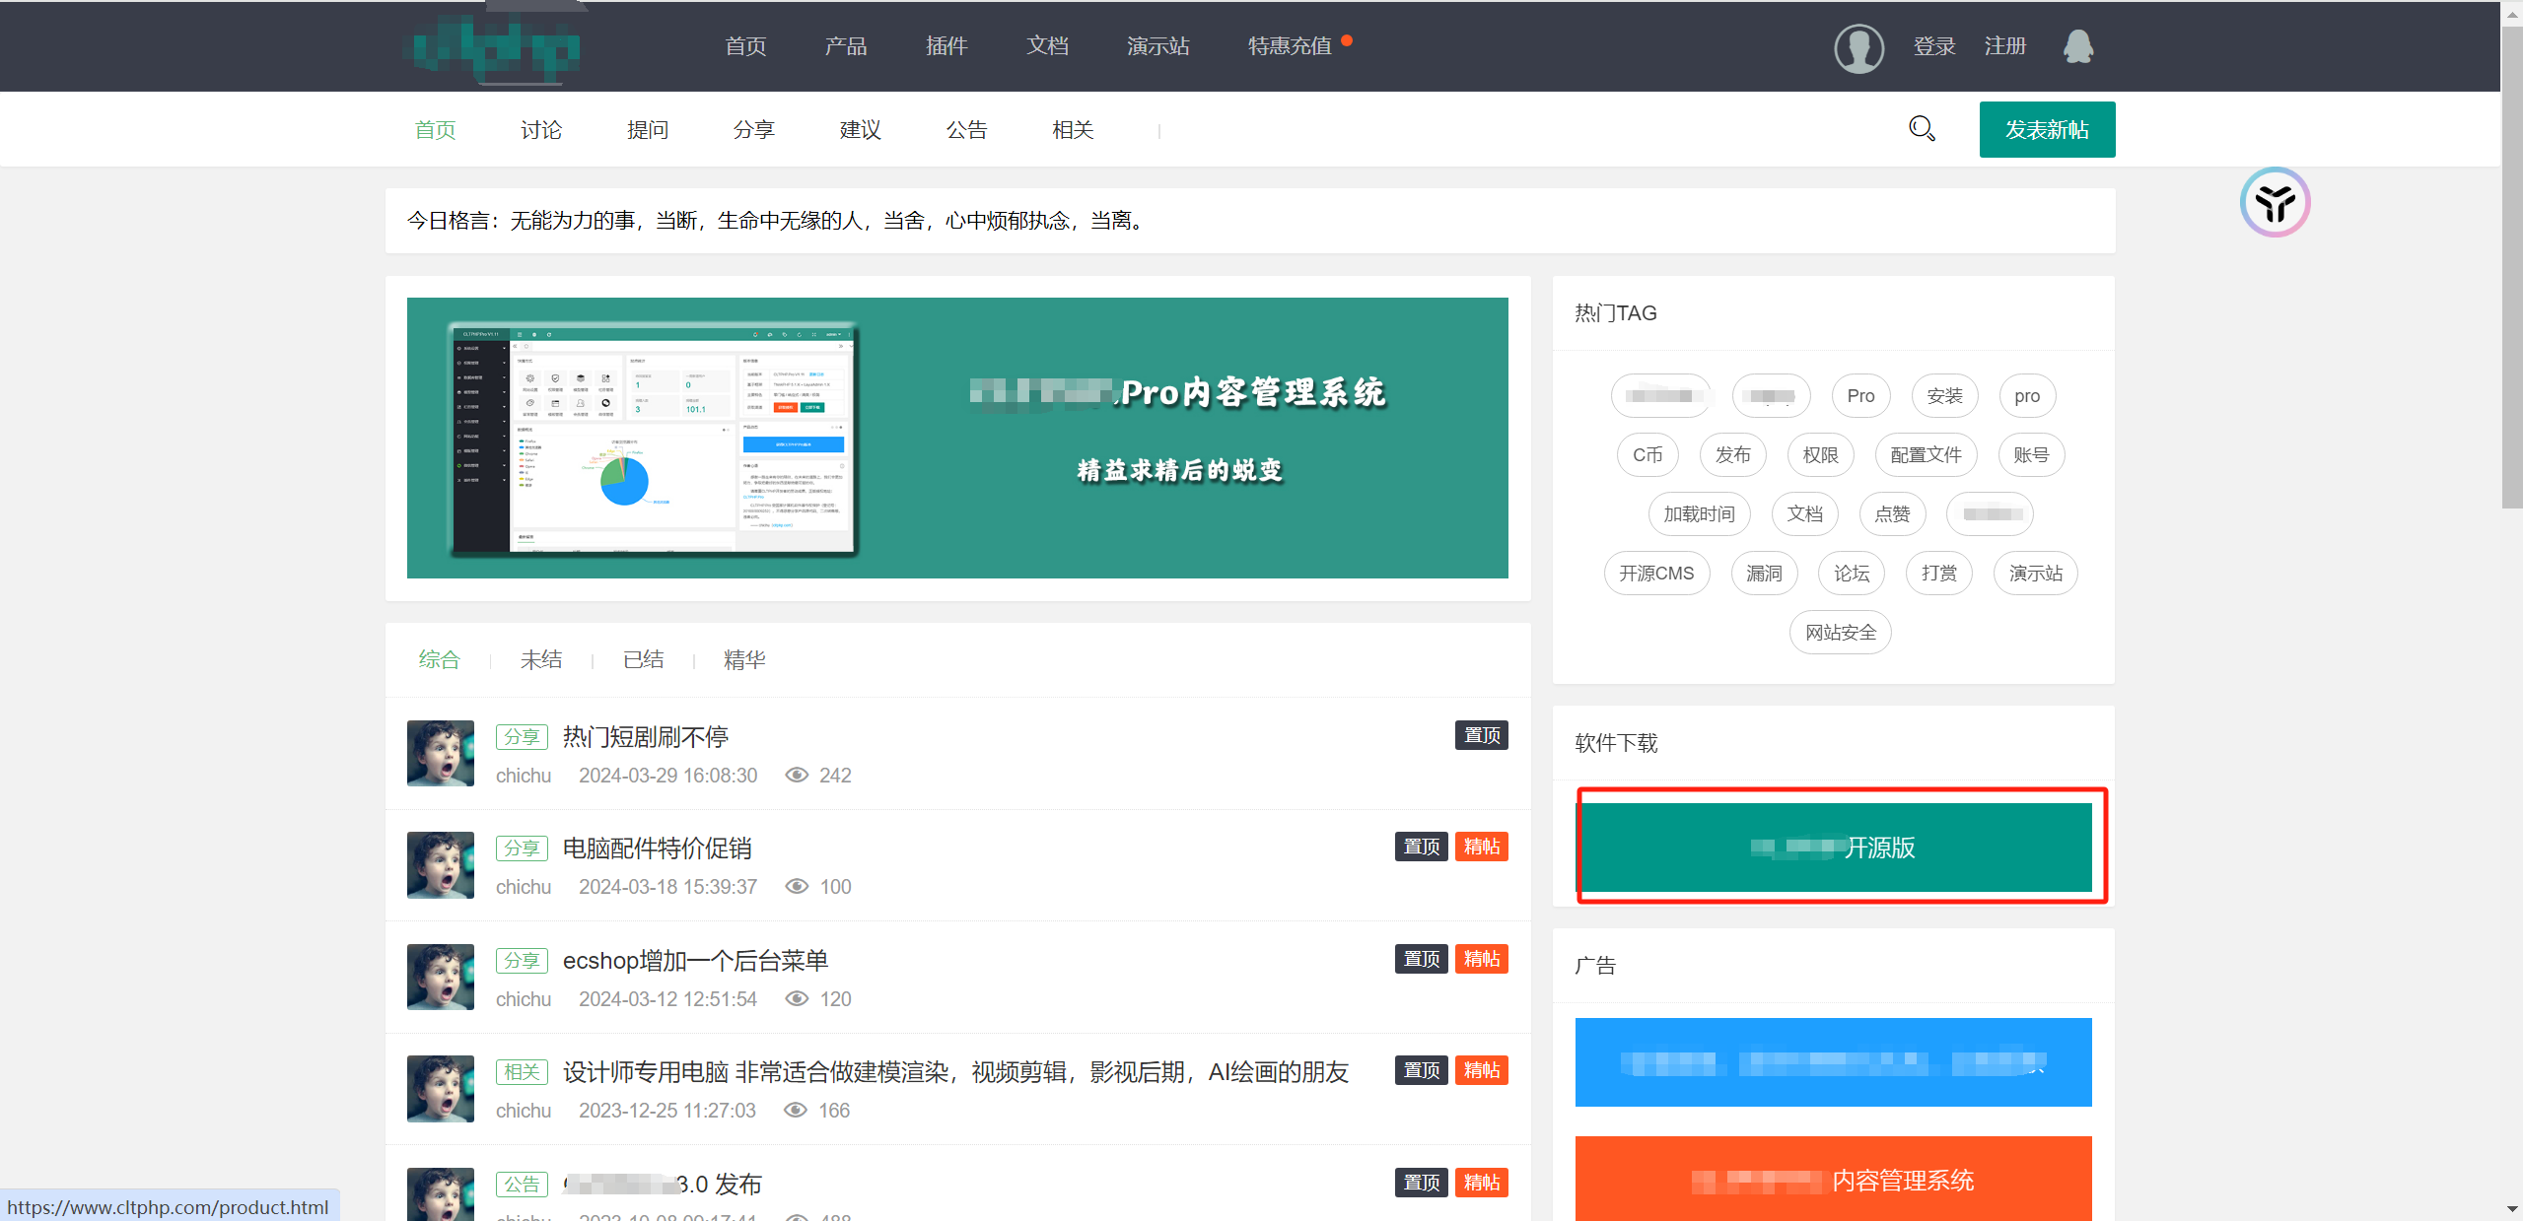Click the search magnifier icon
Screen dimensions: 2523x1221
tap(1921, 129)
